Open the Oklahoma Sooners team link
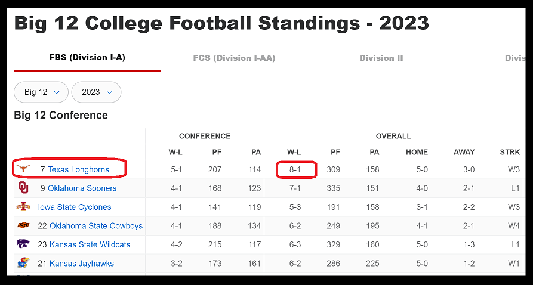Image resolution: width=533 pixels, height=285 pixels. click(x=82, y=188)
